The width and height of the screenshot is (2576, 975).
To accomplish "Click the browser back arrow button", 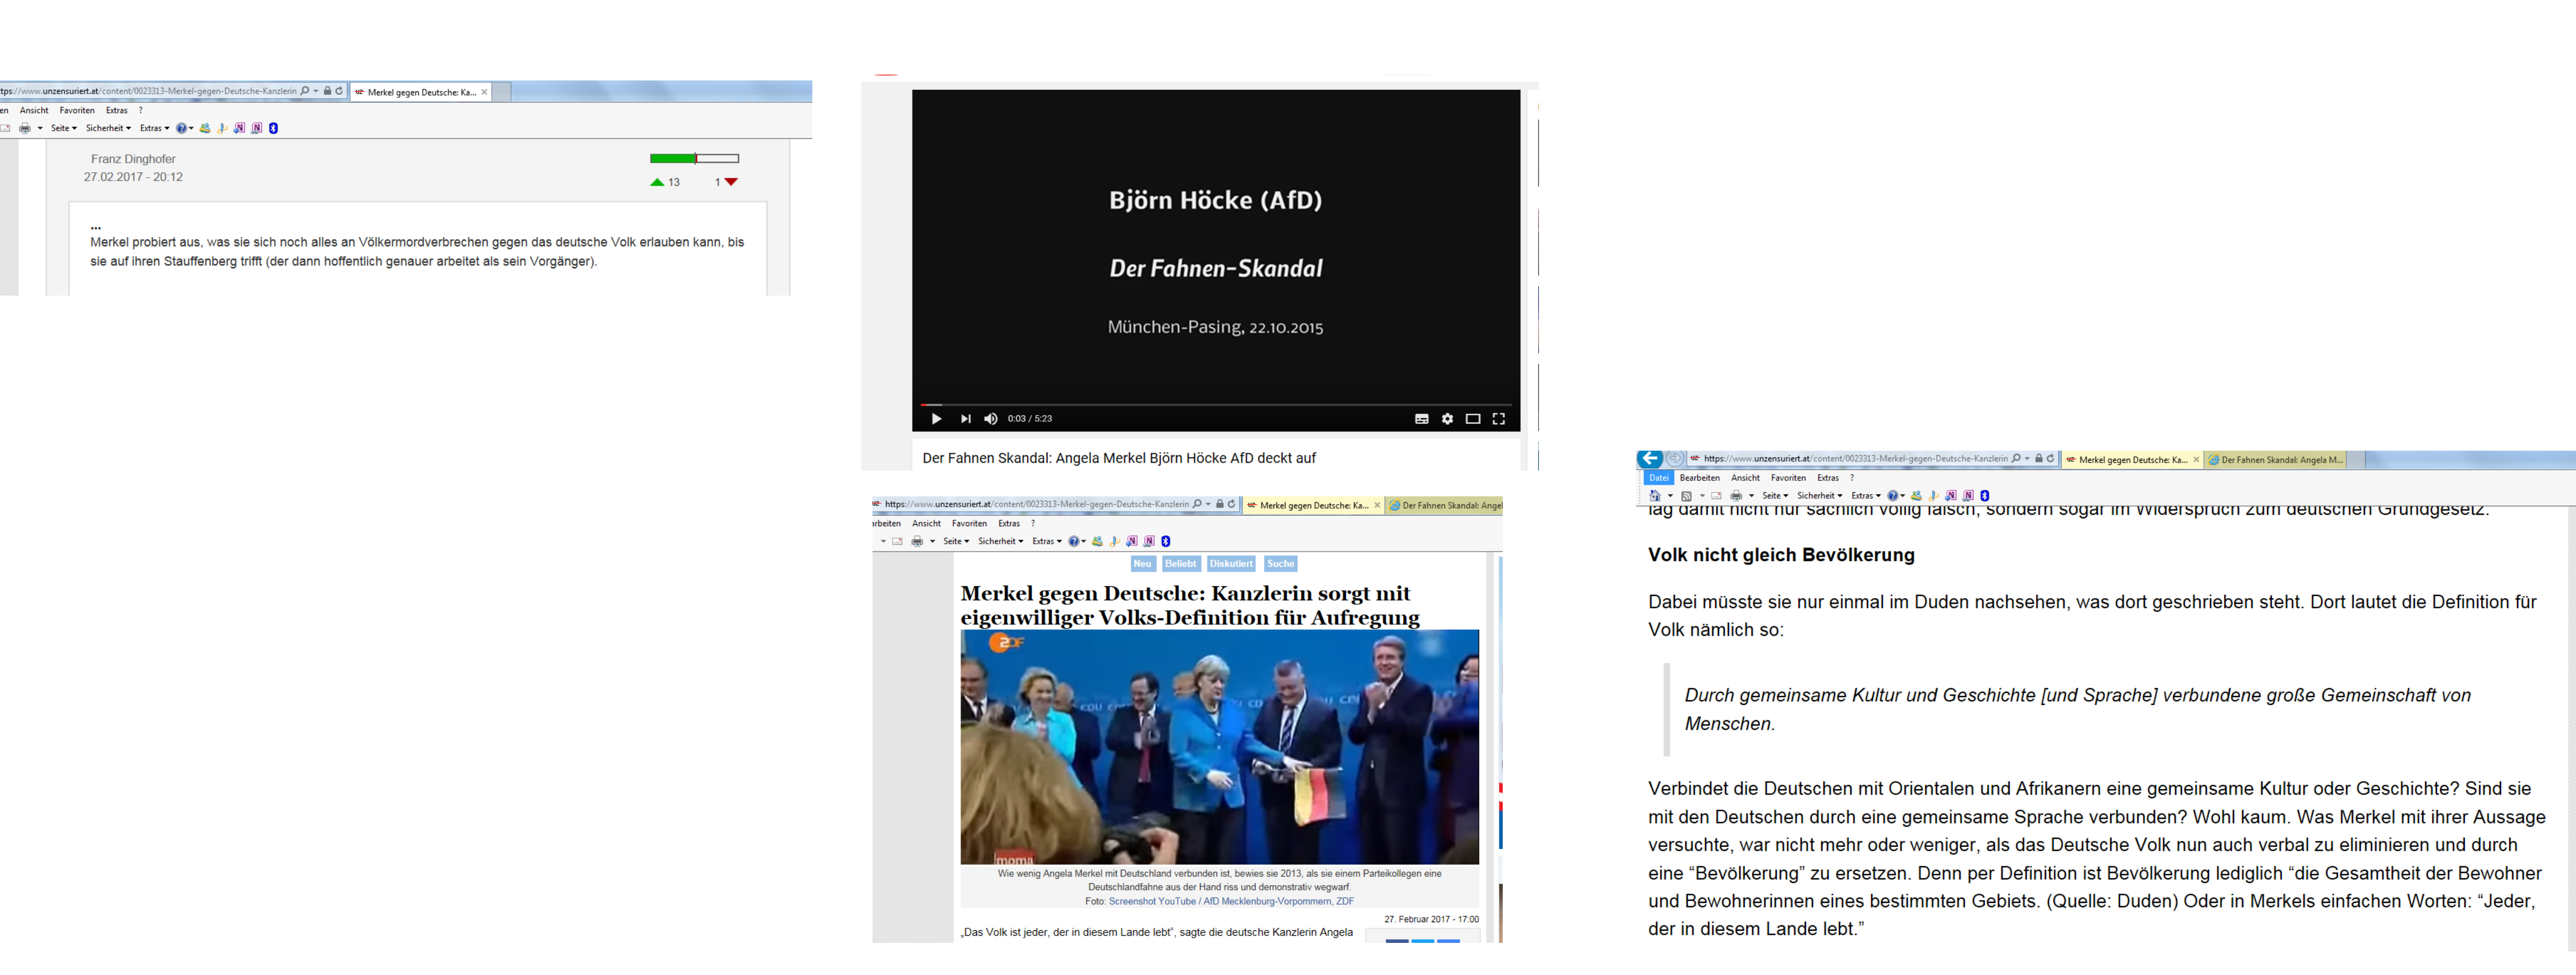I will click(x=1650, y=459).
